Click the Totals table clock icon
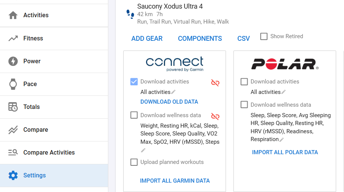Screen dimensions: 344x192 point(13,107)
